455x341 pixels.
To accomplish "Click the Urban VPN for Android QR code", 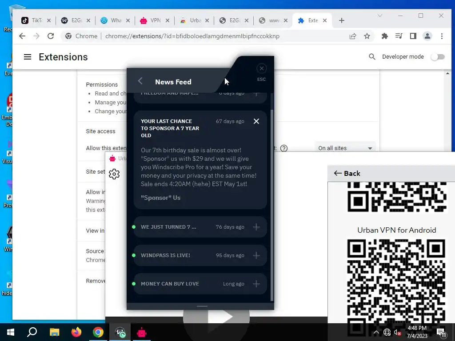I will point(396,287).
